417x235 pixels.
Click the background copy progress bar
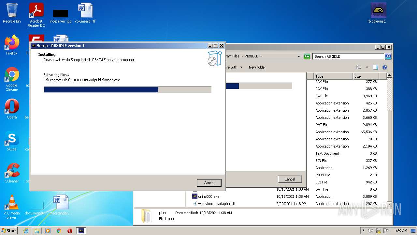tap(259, 86)
